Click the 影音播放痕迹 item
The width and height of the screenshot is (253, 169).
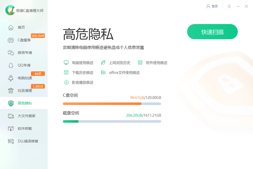[82, 82]
